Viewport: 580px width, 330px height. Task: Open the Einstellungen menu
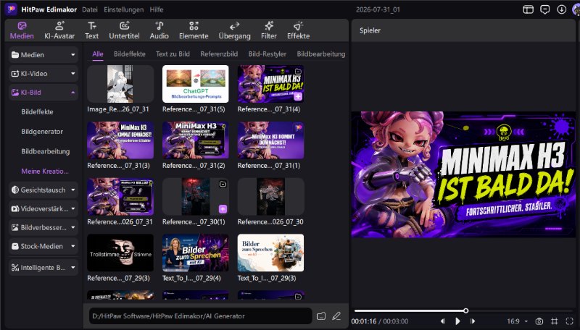coord(123,9)
